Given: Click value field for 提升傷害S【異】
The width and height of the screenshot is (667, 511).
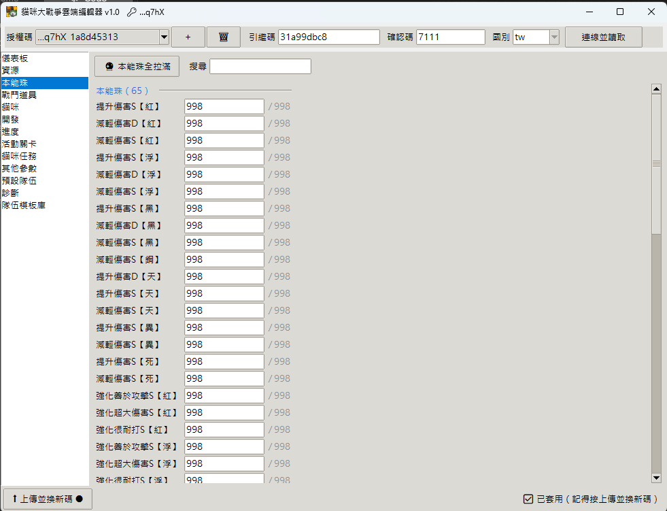Looking at the screenshot, I should (x=224, y=328).
